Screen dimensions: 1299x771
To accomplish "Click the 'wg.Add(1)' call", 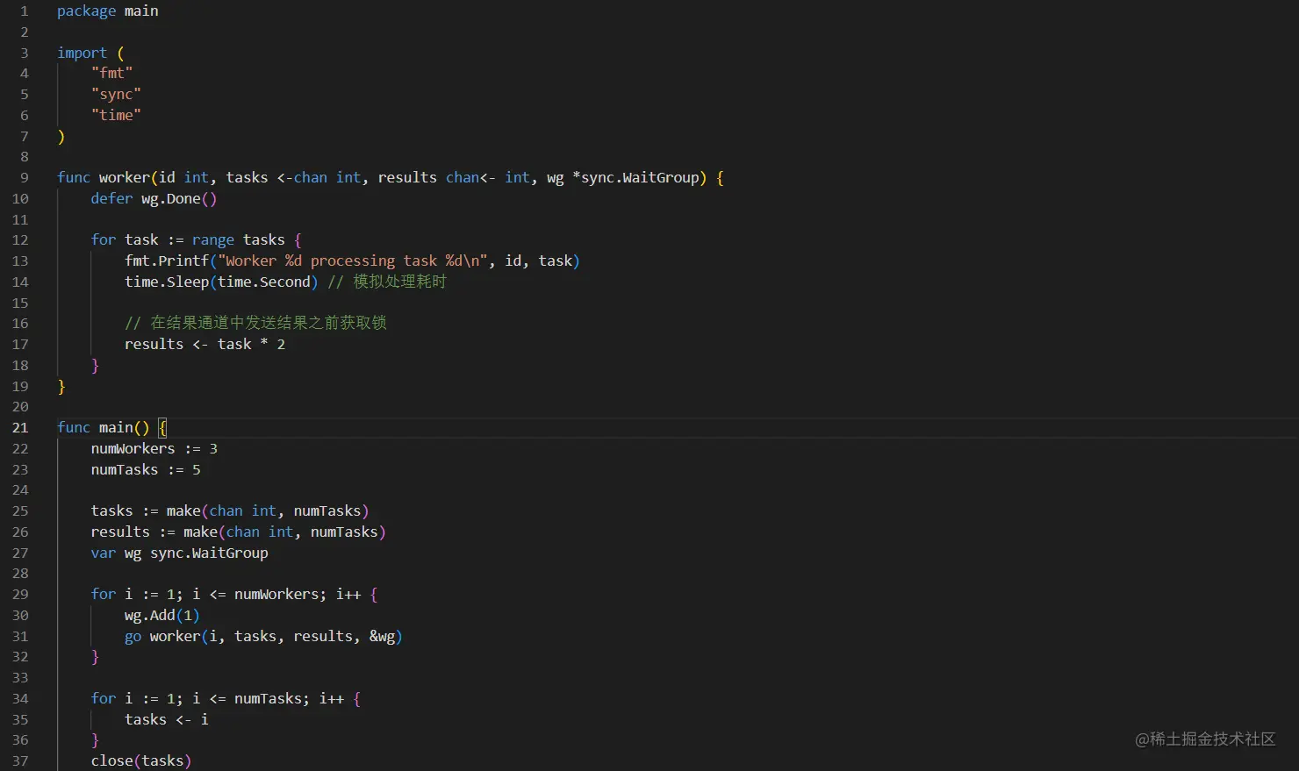I will [162, 616].
